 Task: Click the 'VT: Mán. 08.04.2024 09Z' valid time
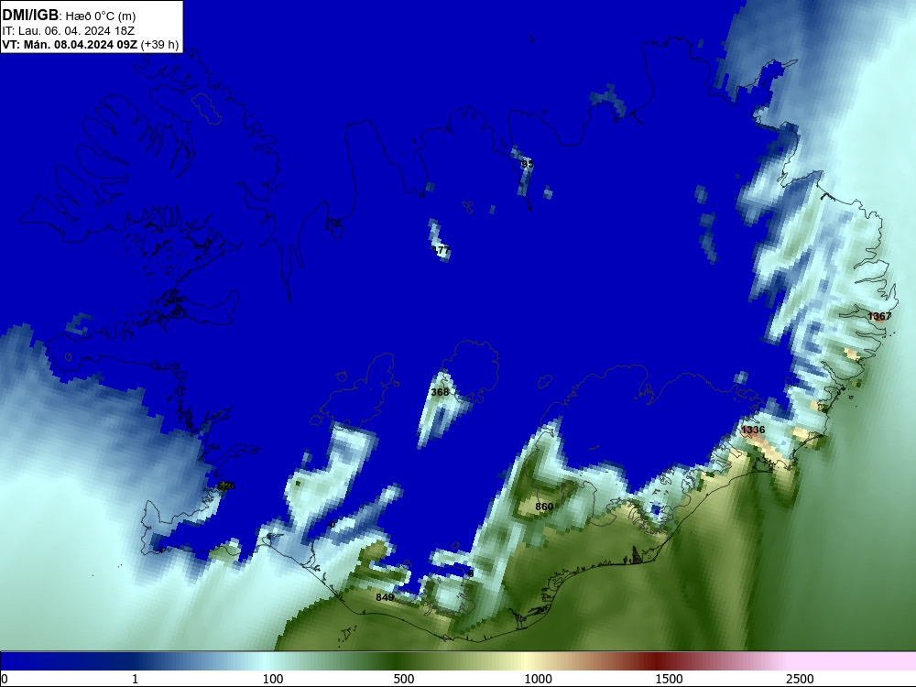click(70, 44)
